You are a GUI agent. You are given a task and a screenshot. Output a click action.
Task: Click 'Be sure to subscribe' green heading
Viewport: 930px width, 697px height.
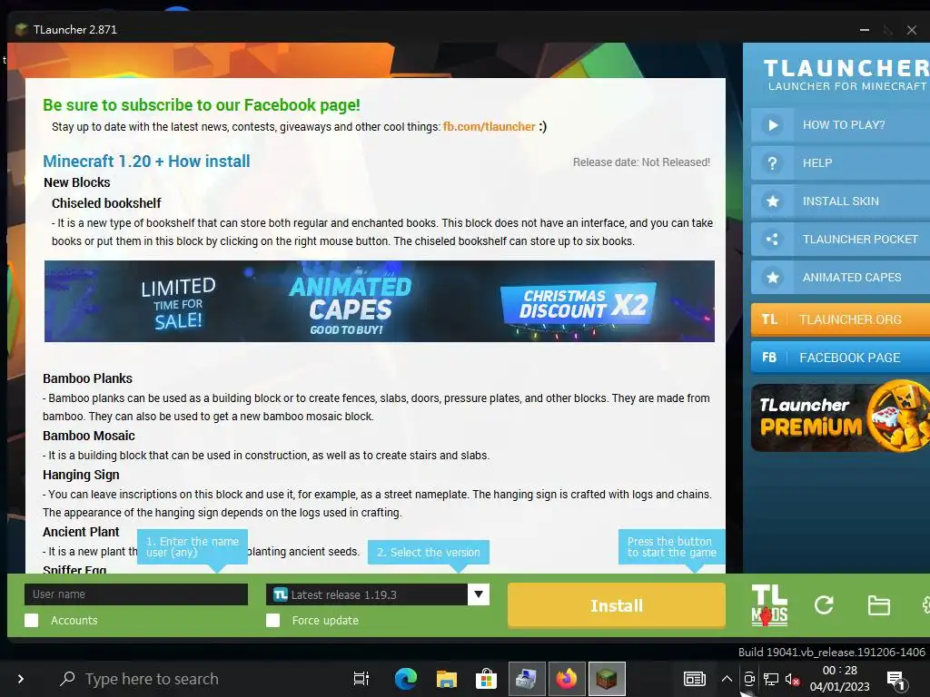click(x=201, y=105)
